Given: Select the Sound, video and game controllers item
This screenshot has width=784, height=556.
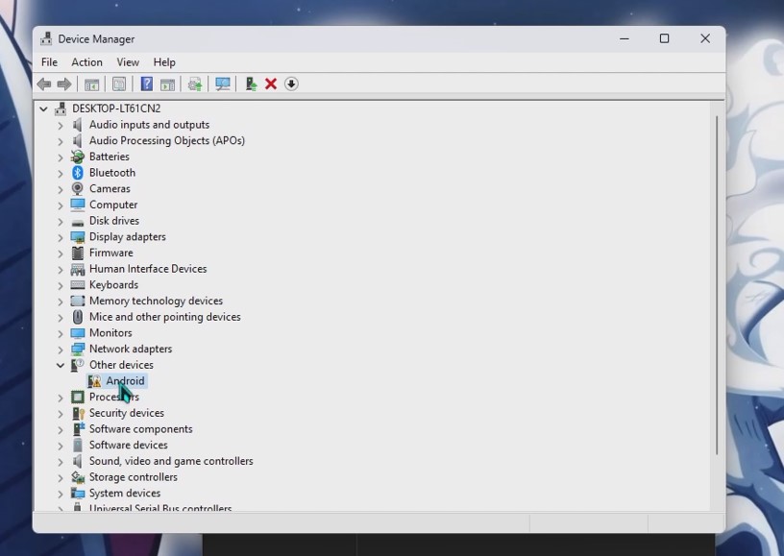Looking at the screenshot, I should click(171, 461).
